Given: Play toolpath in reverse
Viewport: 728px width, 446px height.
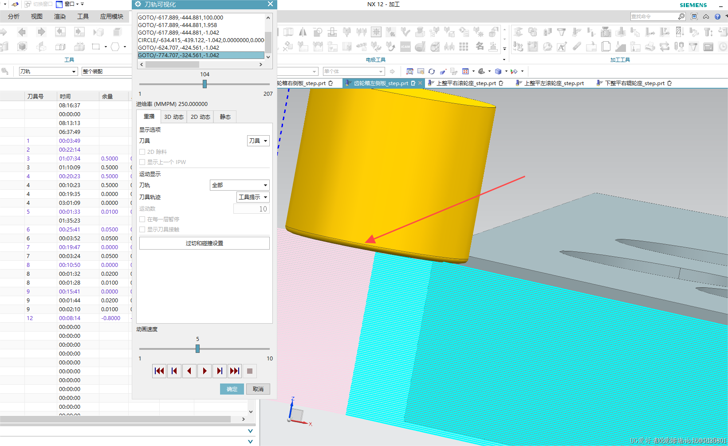Looking at the screenshot, I should (189, 371).
